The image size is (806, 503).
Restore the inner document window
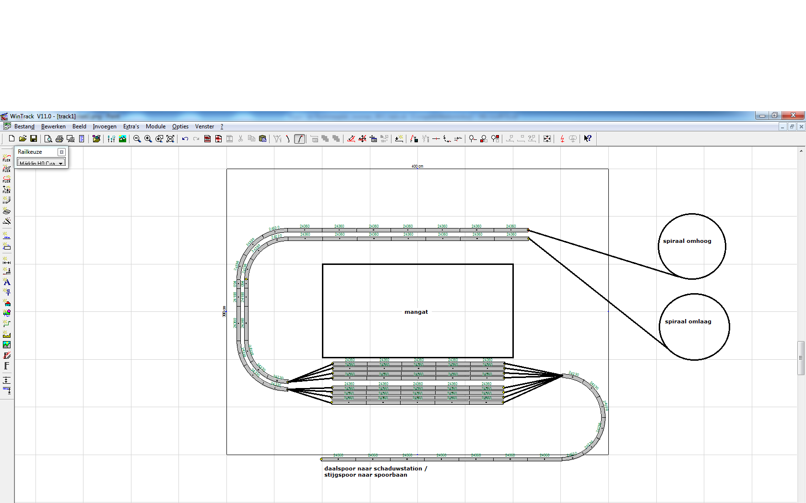click(792, 126)
